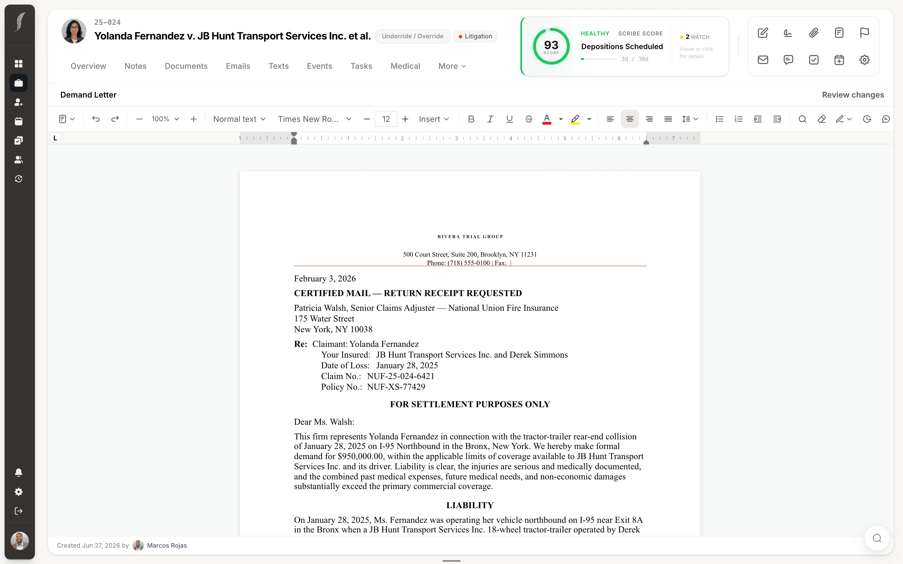Click the add-contact icon in sidebar

pos(19,102)
